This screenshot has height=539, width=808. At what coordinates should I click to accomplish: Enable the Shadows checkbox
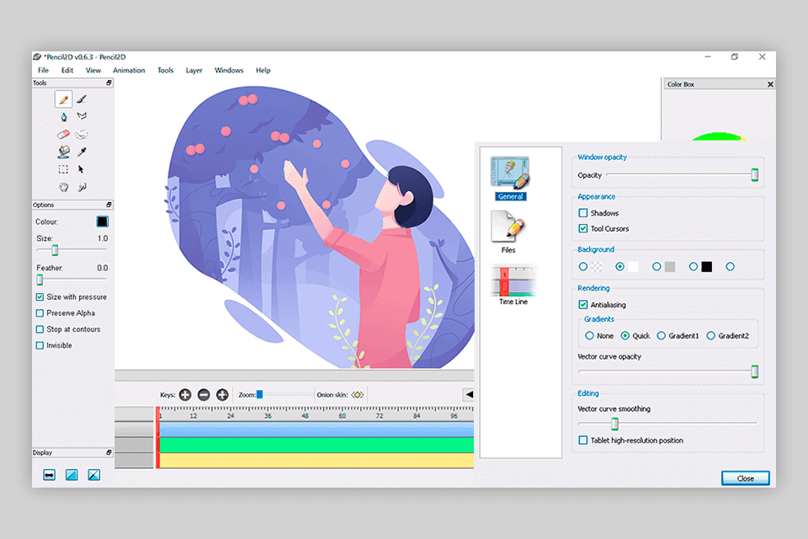coord(583,213)
